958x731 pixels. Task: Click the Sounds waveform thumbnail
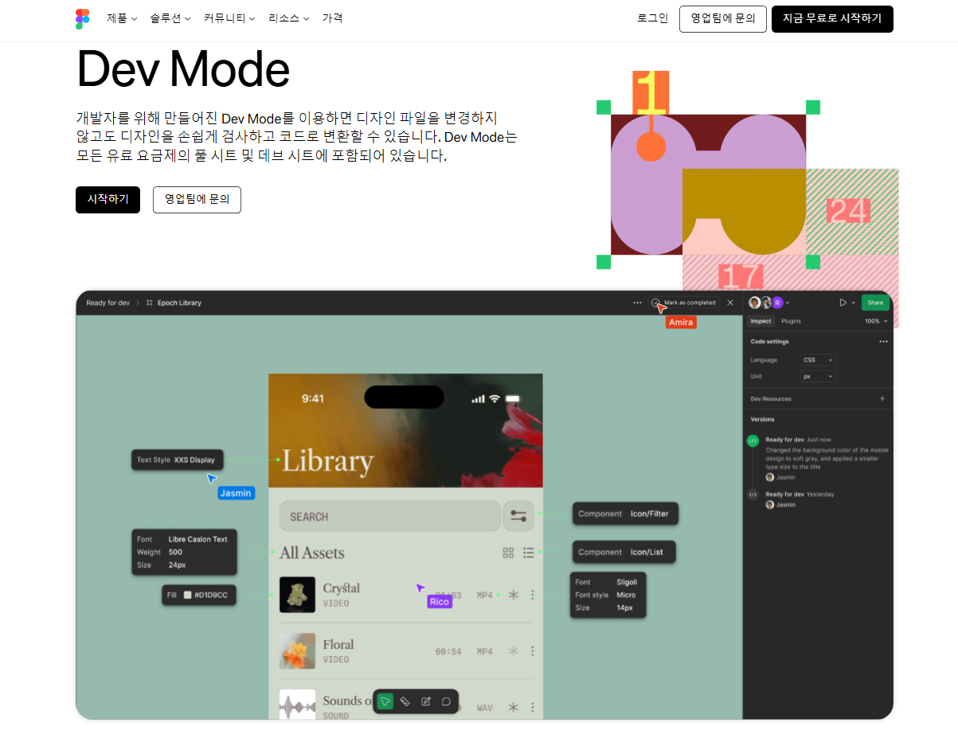pos(297,706)
